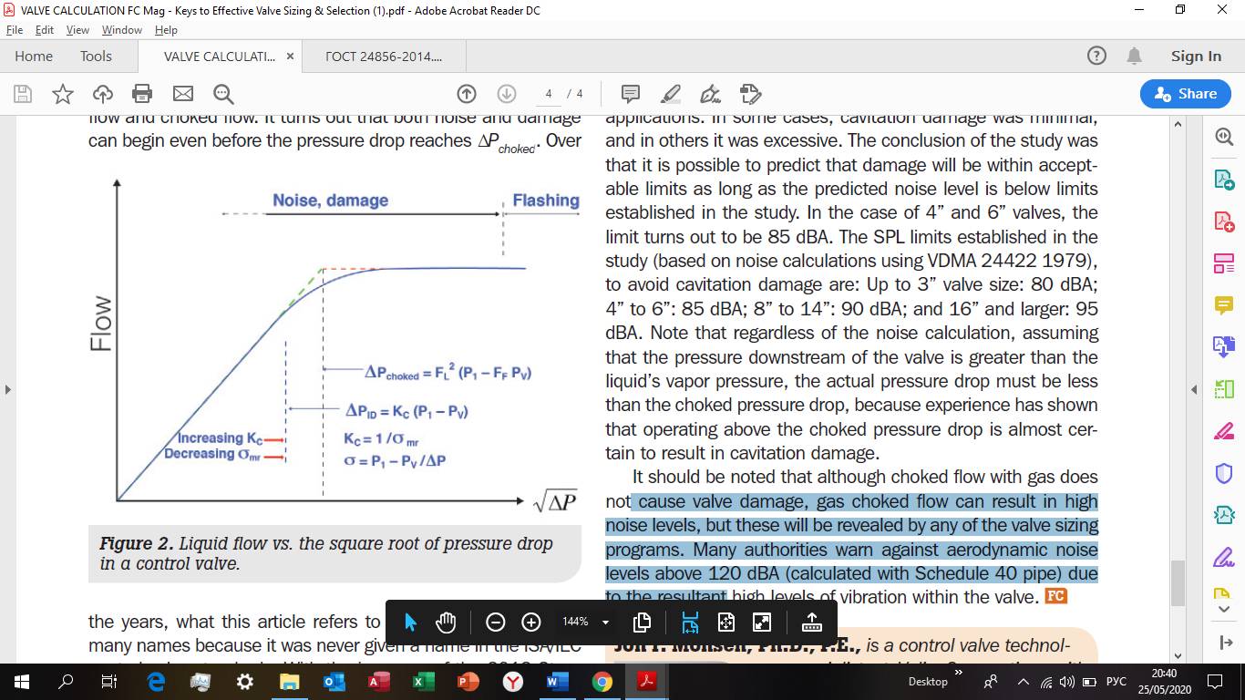
Task: Activate the hand pan tool
Action: click(x=446, y=622)
